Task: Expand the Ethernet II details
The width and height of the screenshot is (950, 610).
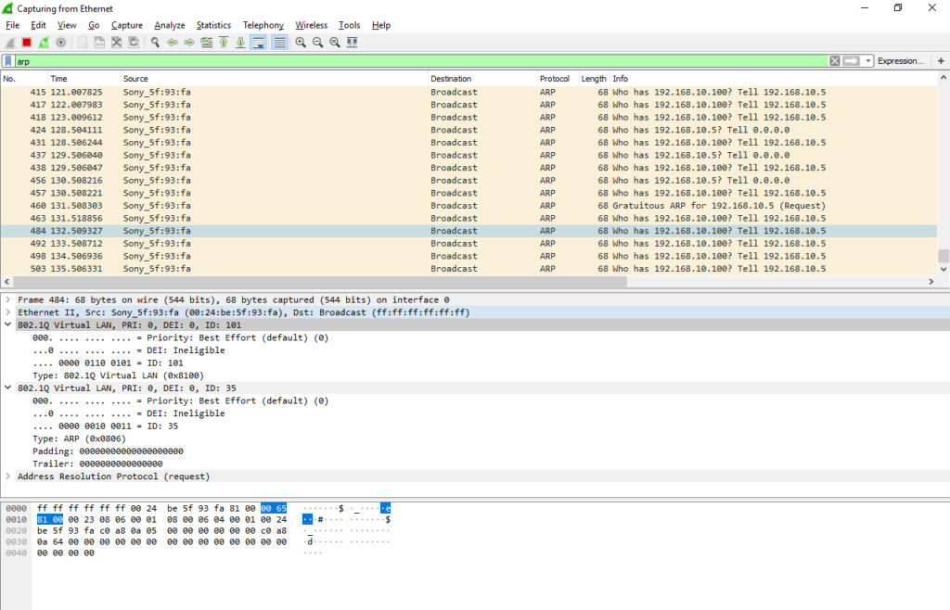Action: point(7,311)
